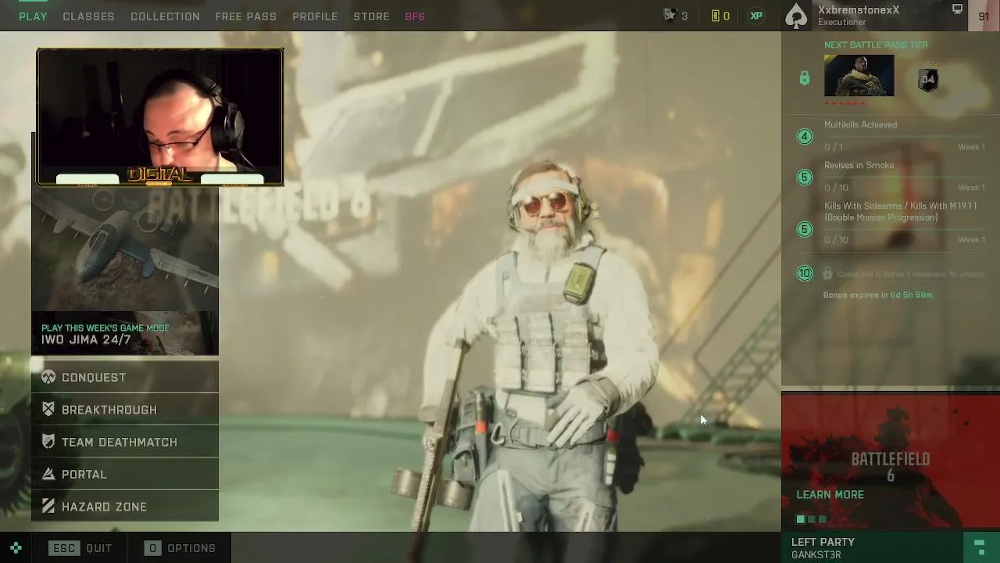This screenshot has height=563, width=1000.
Task: Open the IWO JIMA 24/7 featured mode tile
Action: 125,272
